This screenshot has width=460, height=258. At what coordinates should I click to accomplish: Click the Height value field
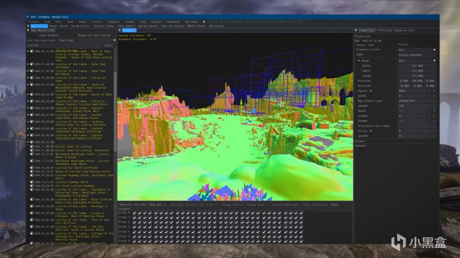pyautogui.click(x=417, y=76)
